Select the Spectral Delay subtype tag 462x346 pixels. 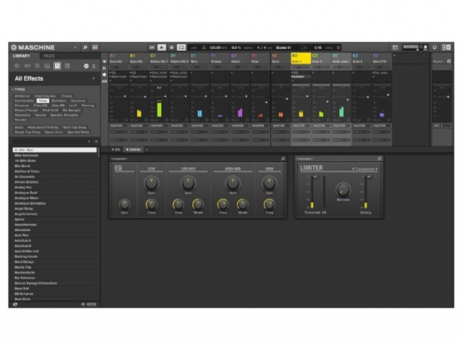[x=78, y=132]
